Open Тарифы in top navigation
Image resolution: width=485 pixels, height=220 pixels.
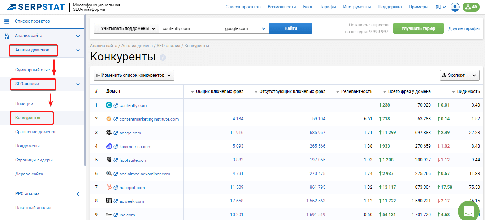328,7
